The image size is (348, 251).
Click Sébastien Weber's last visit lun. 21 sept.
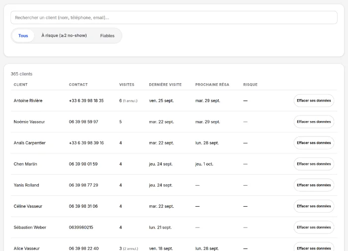point(160,227)
